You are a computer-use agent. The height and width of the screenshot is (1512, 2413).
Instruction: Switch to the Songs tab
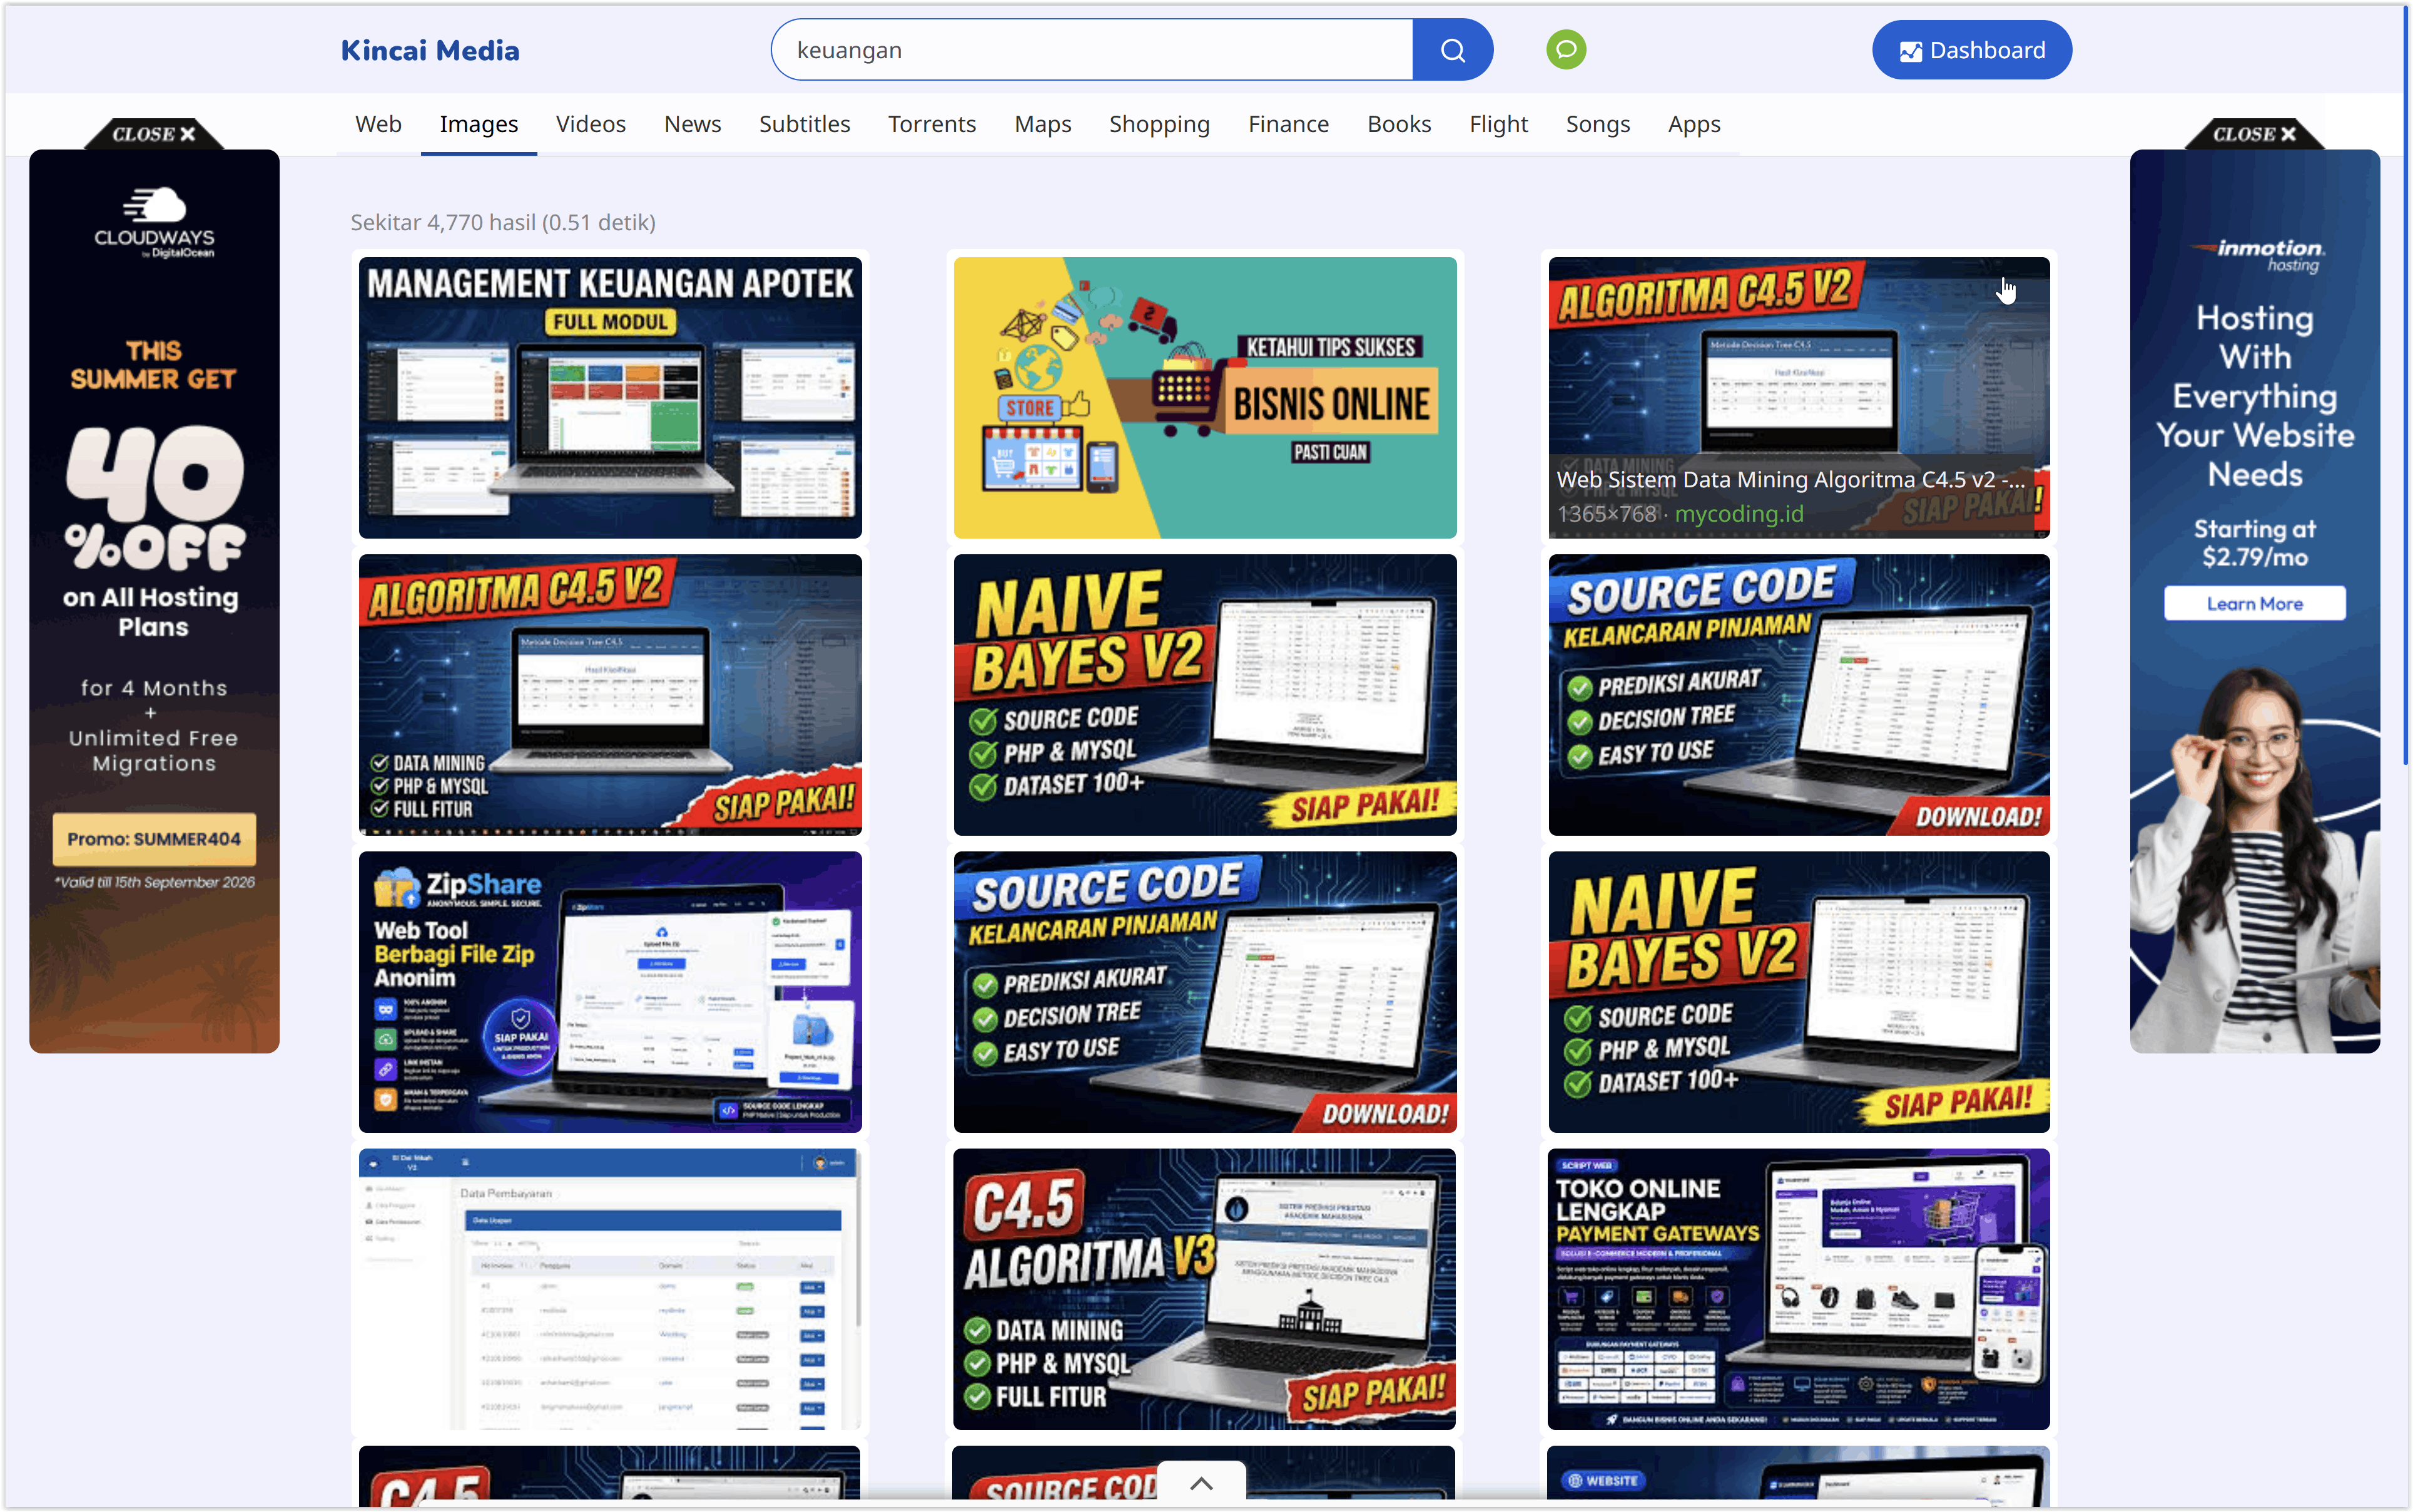click(x=1597, y=124)
